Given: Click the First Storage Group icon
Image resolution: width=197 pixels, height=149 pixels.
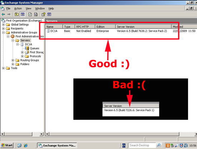Looking at the screenshot, I should (27, 52).
